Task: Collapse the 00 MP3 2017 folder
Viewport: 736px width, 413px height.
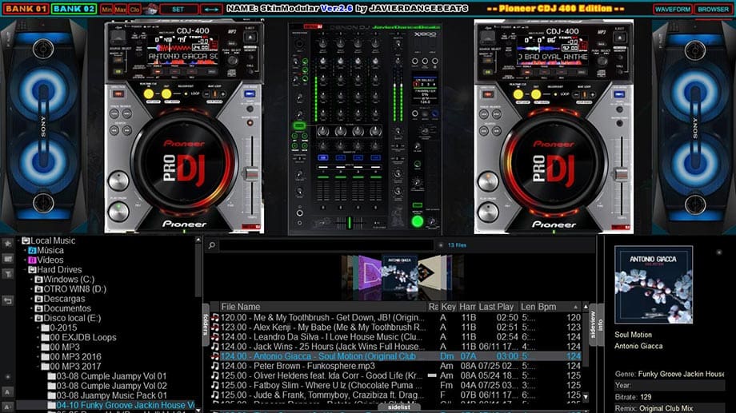Action: pyautogui.click(x=38, y=367)
